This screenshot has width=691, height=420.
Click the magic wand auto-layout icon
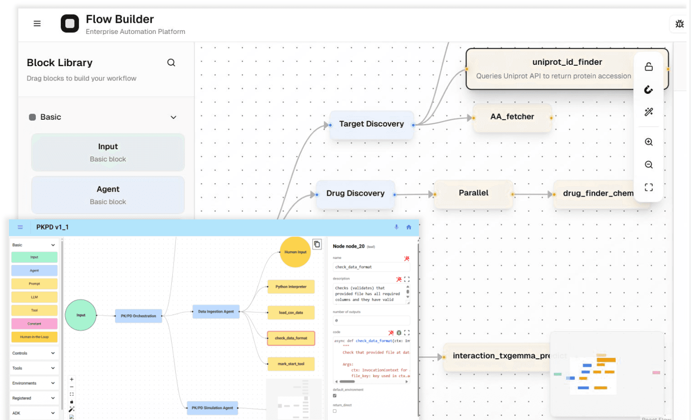click(648, 112)
